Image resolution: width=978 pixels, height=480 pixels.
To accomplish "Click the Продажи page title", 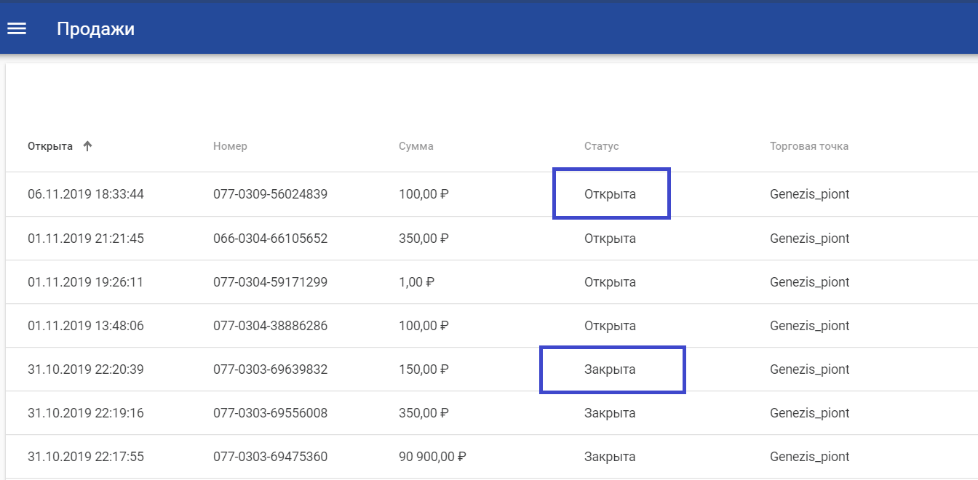I will [x=95, y=29].
